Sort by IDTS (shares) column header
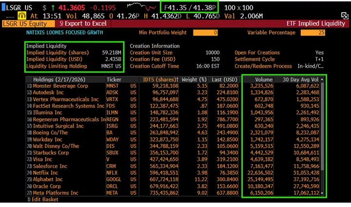The width and height of the screenshot is (351, 207). click(160, 79)
